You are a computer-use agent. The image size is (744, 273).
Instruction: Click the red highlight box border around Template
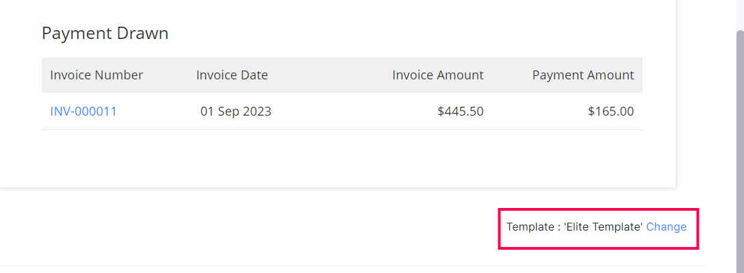point(598,209)
